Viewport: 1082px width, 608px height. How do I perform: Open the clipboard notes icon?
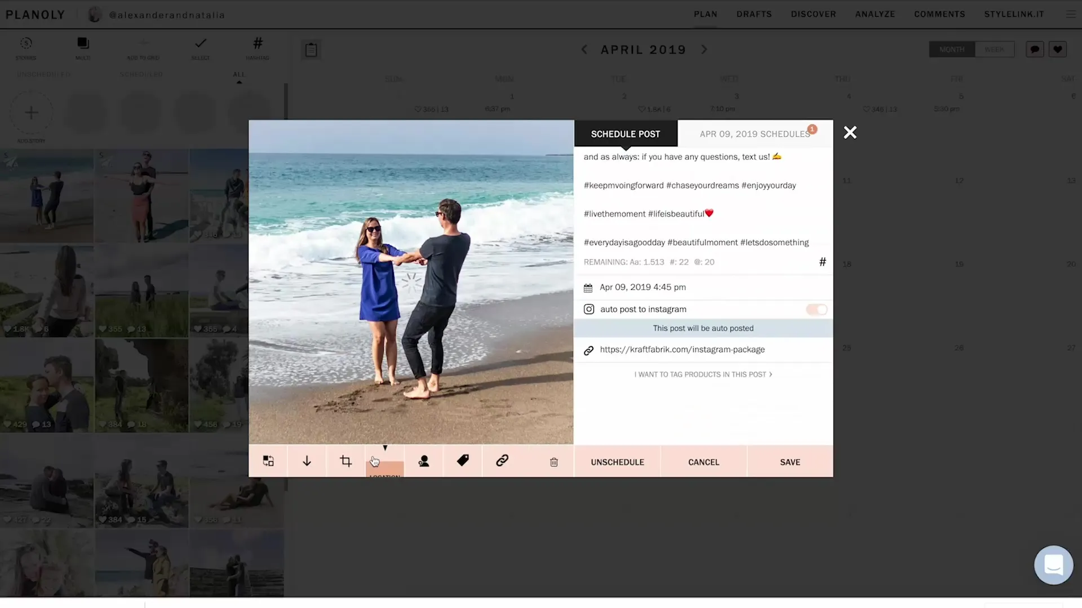coord(311,50)
